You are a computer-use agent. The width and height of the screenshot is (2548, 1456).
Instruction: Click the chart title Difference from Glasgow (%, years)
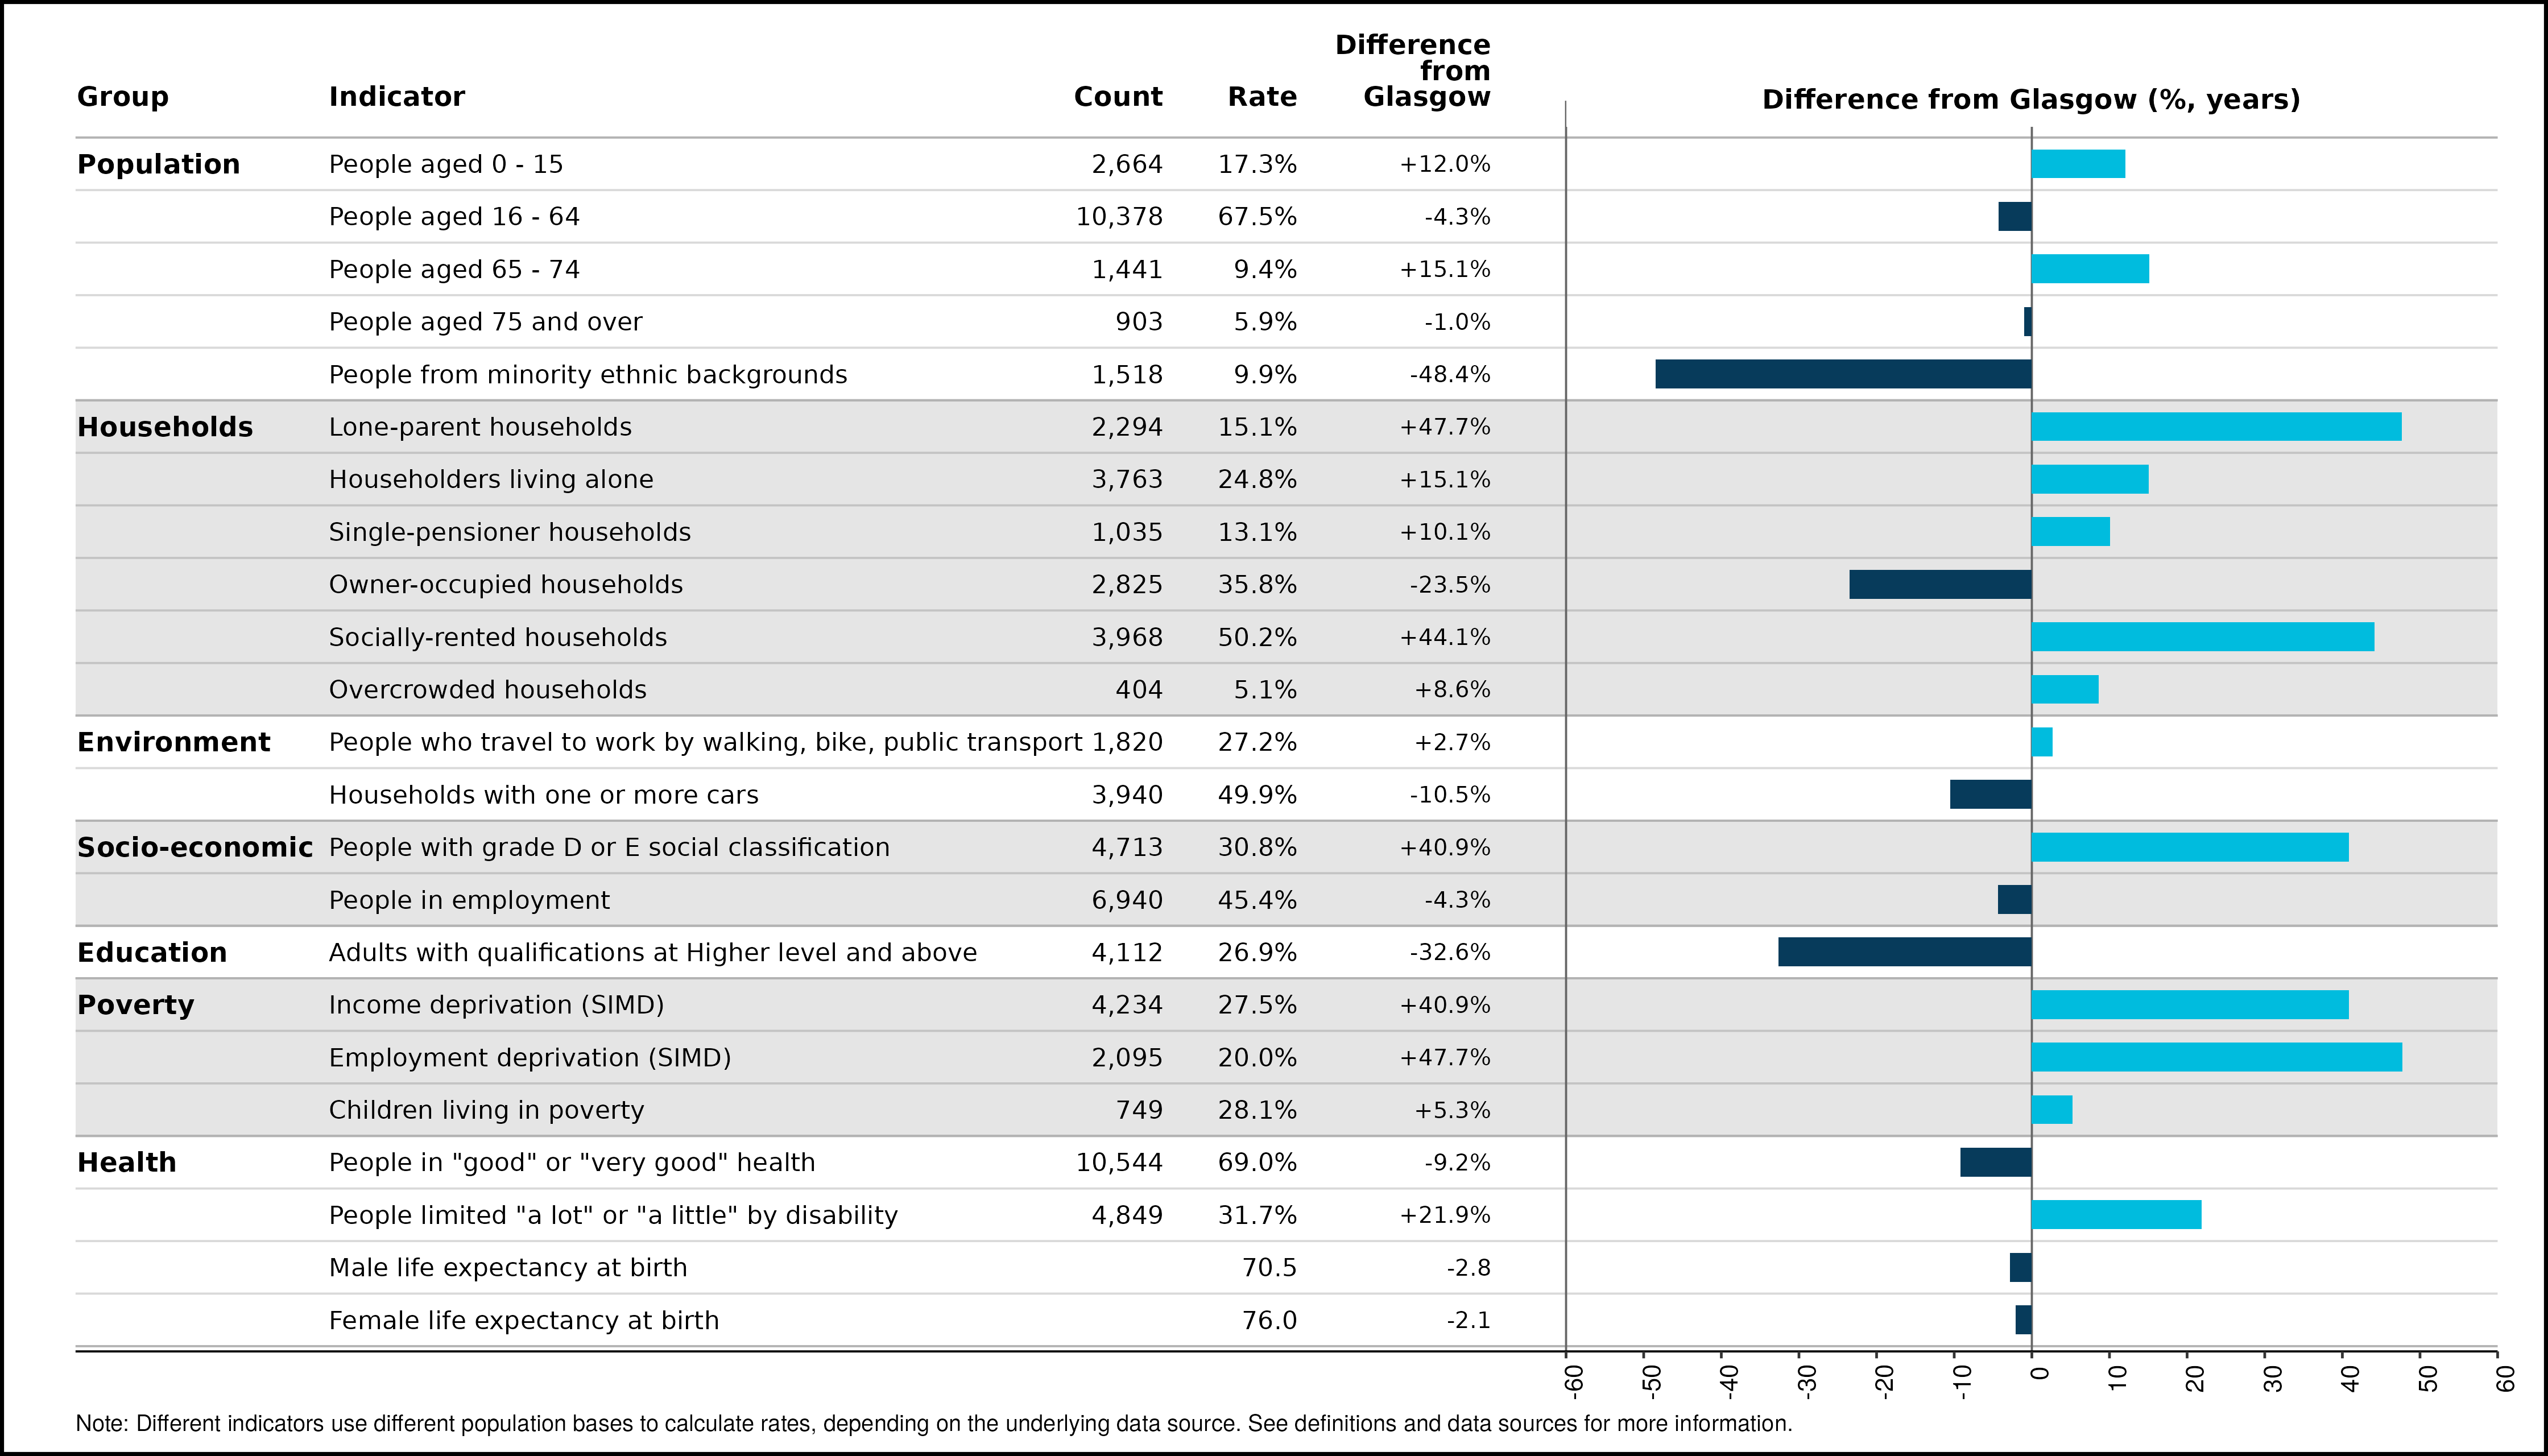2030,100
